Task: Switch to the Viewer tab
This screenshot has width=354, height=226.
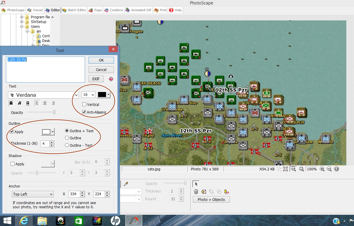Action: click(x=35, y=10)
